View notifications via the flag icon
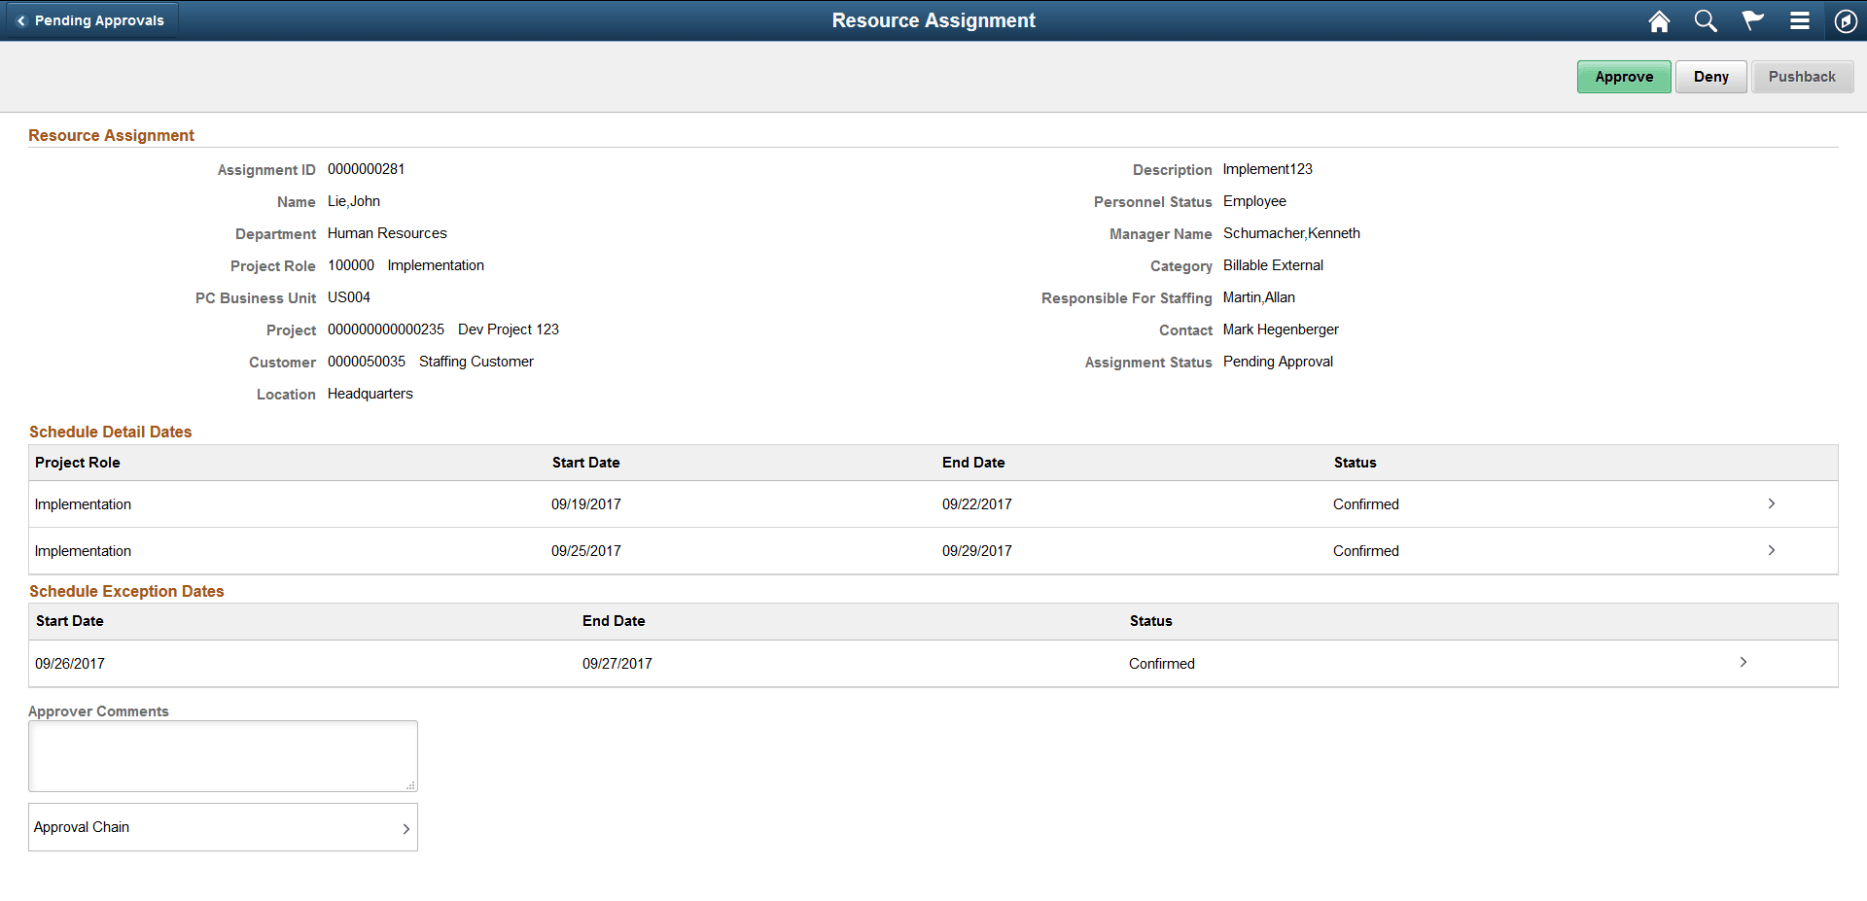Image resolution: width=1867 pixels, height=901 pixels. tap(1752, 20)
